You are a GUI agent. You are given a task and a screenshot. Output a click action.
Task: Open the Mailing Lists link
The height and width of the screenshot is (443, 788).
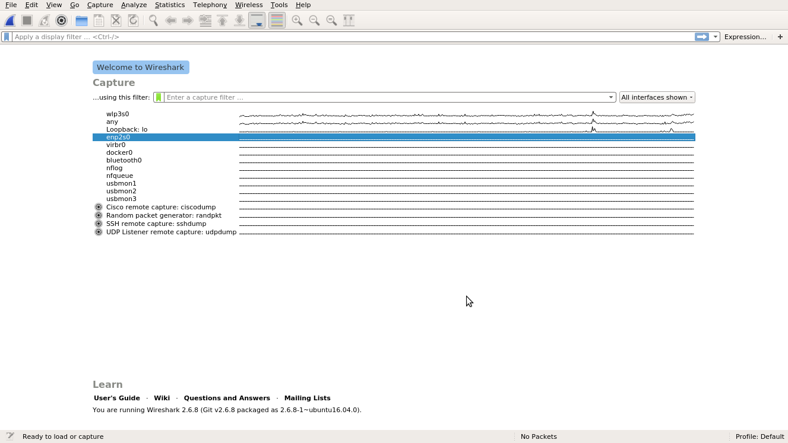click(x=307, y=398)
